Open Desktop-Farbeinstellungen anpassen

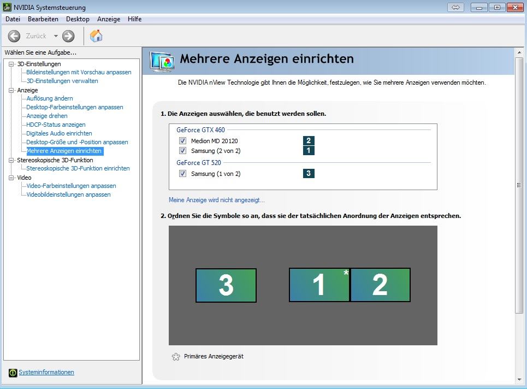[x=75, y=107]
